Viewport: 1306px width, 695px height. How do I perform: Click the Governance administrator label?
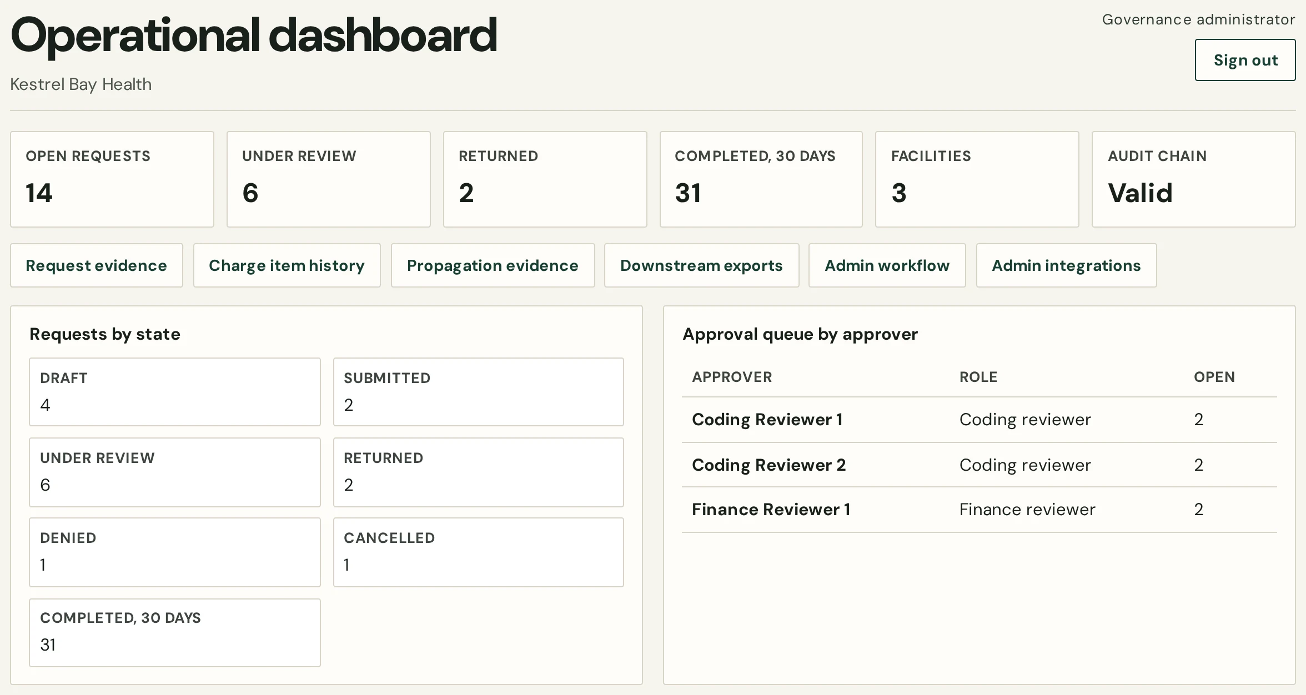[1199, 19]
